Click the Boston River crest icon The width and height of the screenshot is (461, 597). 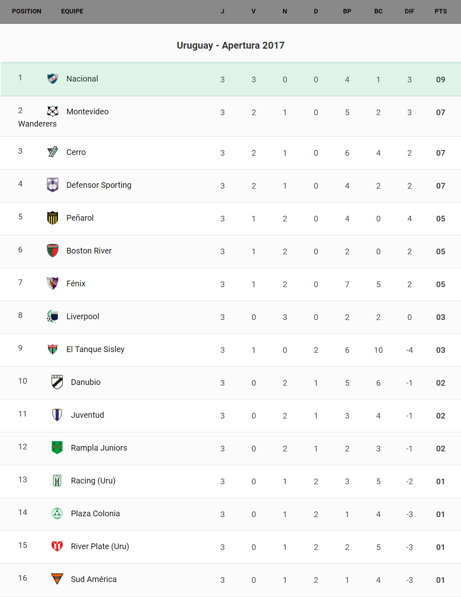click(x=53, y=251)
